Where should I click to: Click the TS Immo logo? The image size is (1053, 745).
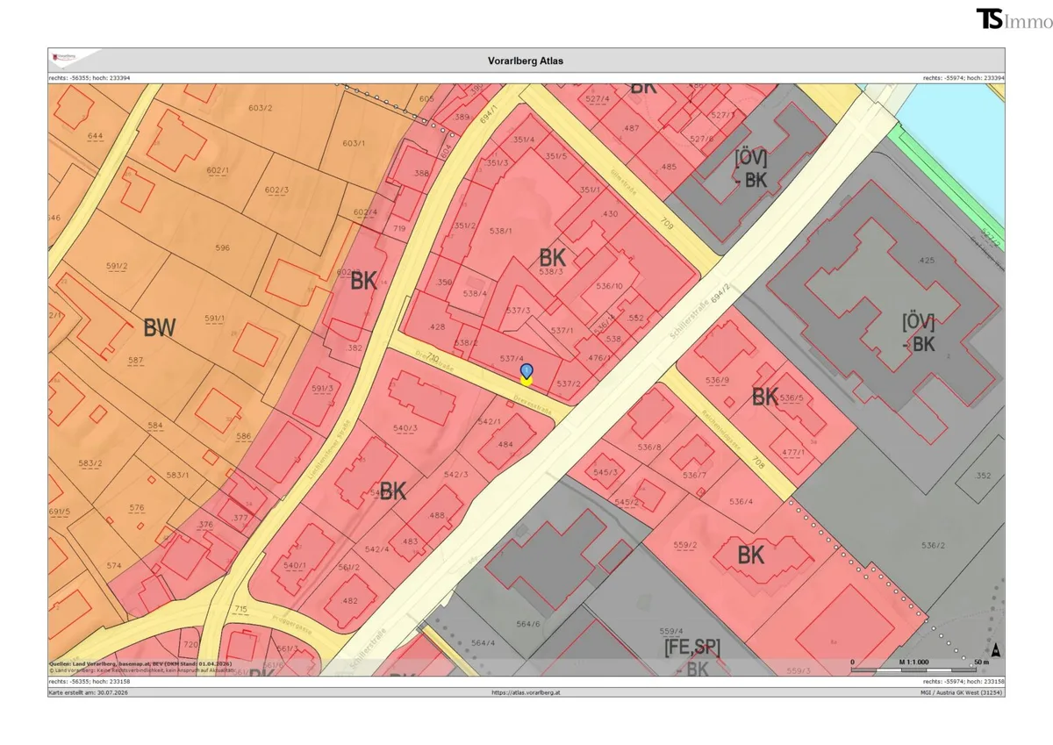(1014, 18)
